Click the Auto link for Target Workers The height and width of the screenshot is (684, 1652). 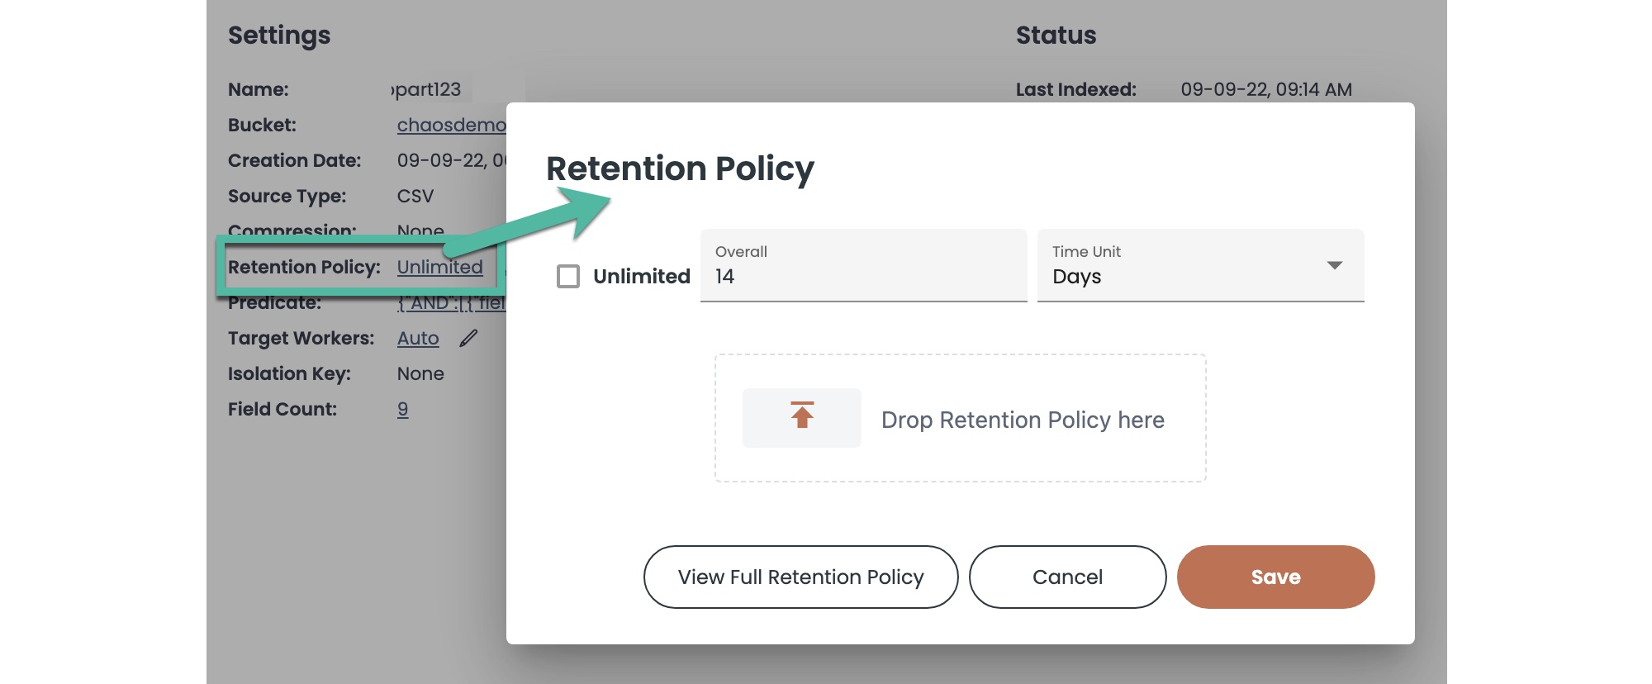click(418, 338)
